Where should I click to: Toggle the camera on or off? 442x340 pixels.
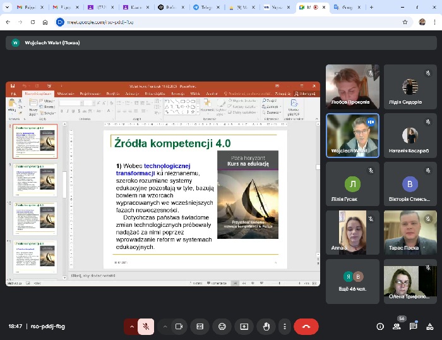click(x=179, y=327)
